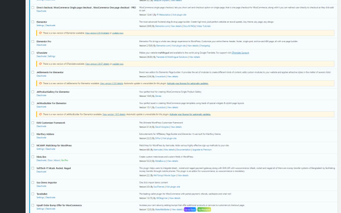Tick the JetElements For Elementor checkbox
The height and width of the screenshot is (213, 341).
pyautogui.click(x=33, y=72)
